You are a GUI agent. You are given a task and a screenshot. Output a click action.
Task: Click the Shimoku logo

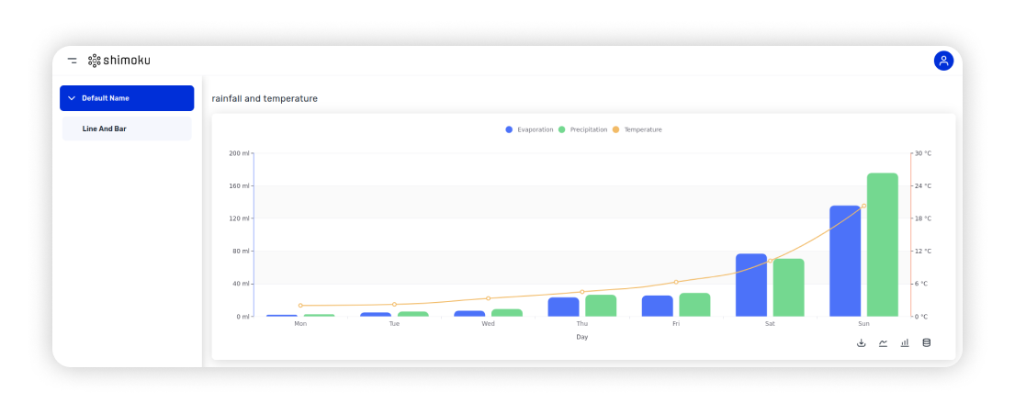tap(119, 61)
